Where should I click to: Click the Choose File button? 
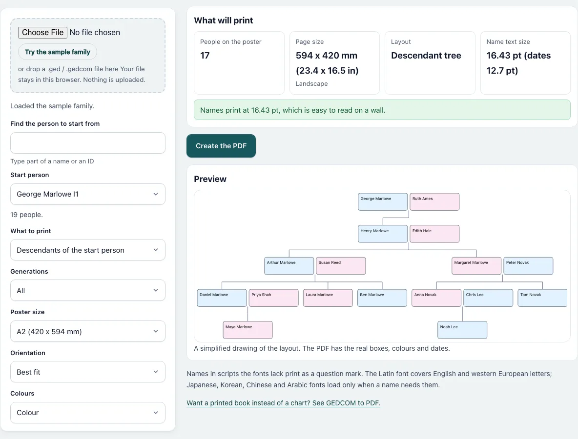click(x=43, y=32)
